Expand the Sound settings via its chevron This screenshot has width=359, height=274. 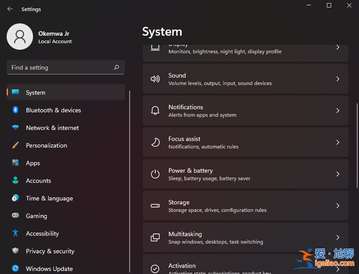coord(337,78)
